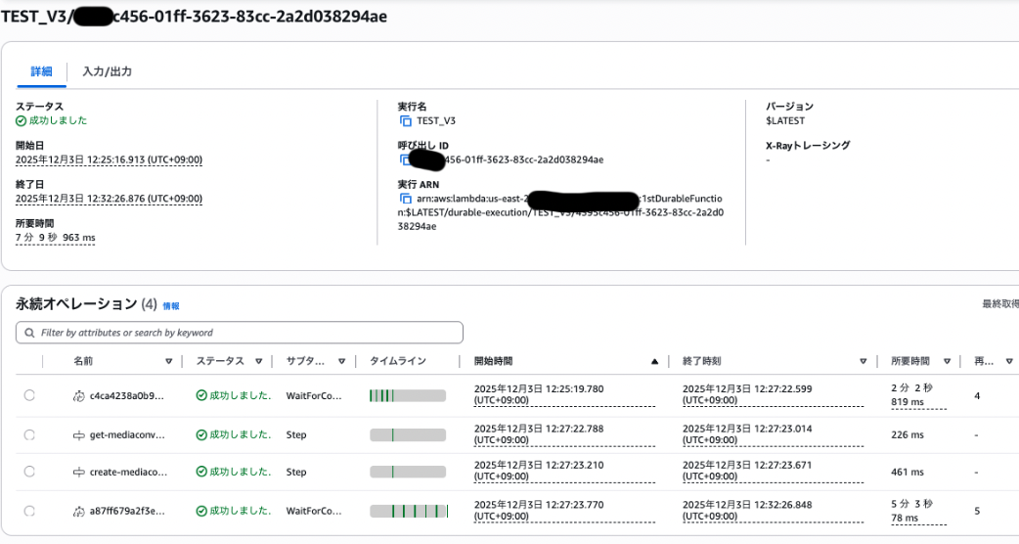
Task: Click WaitForCo... subtype in c4ca4238a0b9 row
Action: point(314,396)
